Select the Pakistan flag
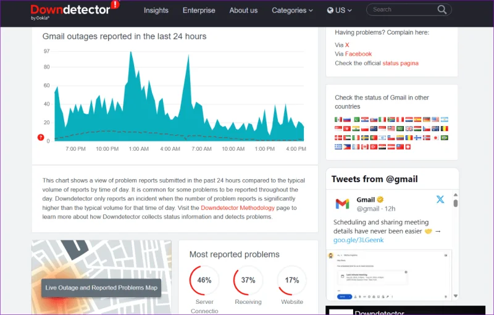The image size is (494, 315). [x=357, y=119]
